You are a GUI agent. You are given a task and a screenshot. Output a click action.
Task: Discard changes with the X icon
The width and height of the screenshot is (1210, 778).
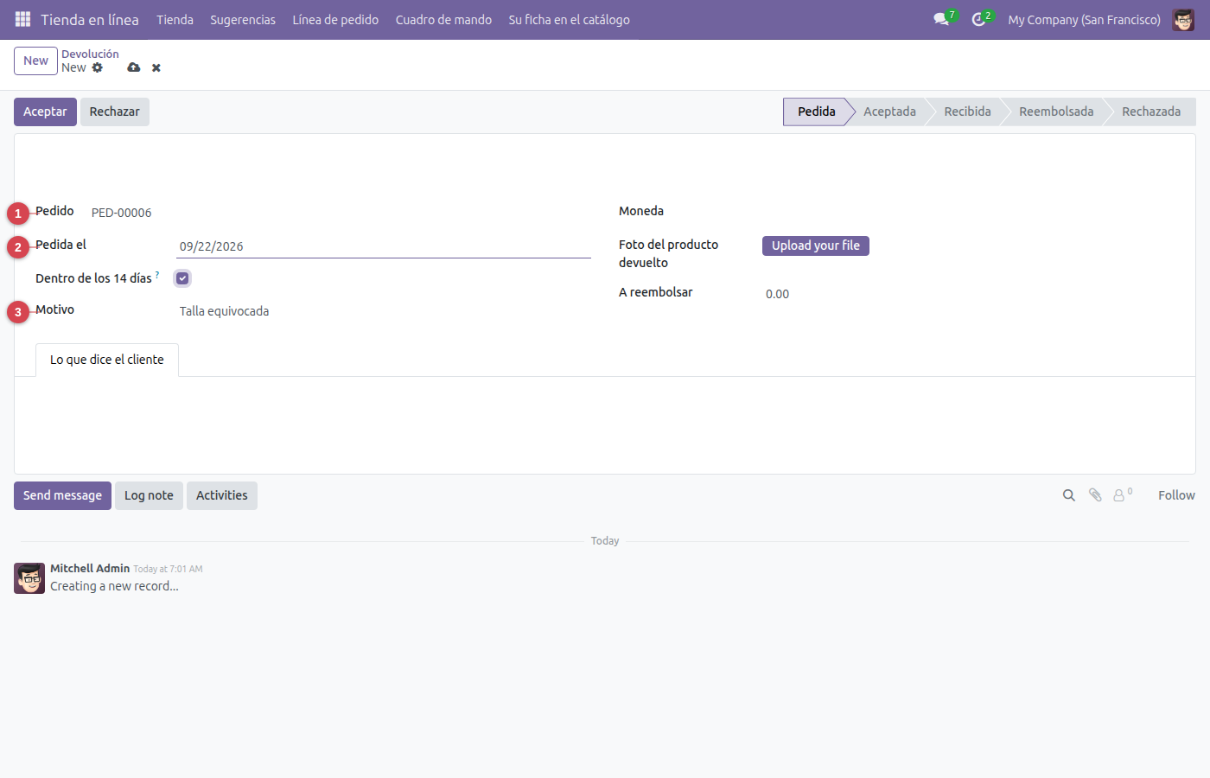156,67
